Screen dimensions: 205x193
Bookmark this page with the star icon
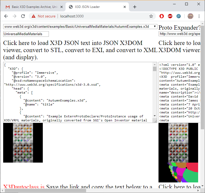pyautogui.click(x=151, y=16)
